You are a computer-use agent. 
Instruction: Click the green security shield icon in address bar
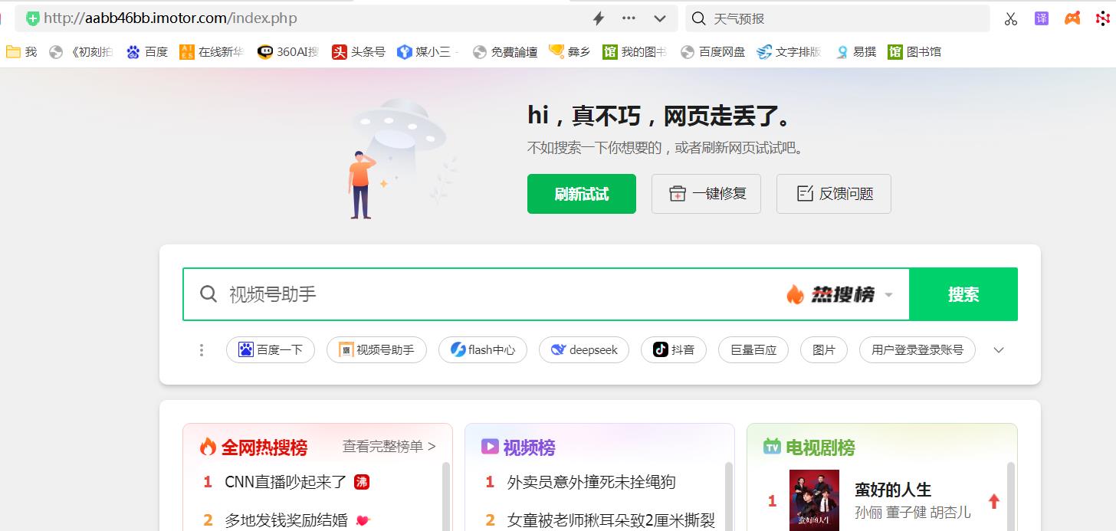pyautogui.click(x=32, y=18)
